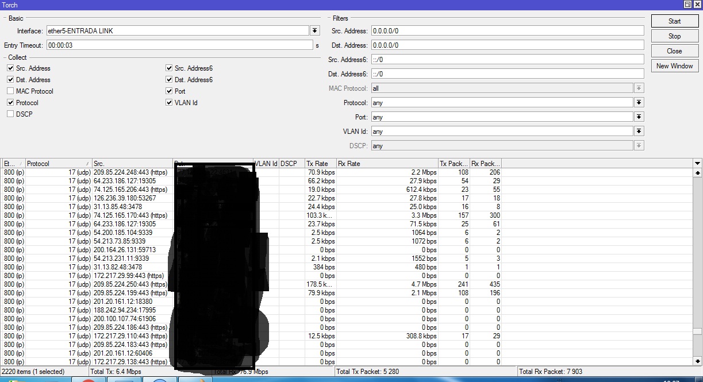
Task: Toggle the Src. Address6 checkbox
Action: pos(169,68)
